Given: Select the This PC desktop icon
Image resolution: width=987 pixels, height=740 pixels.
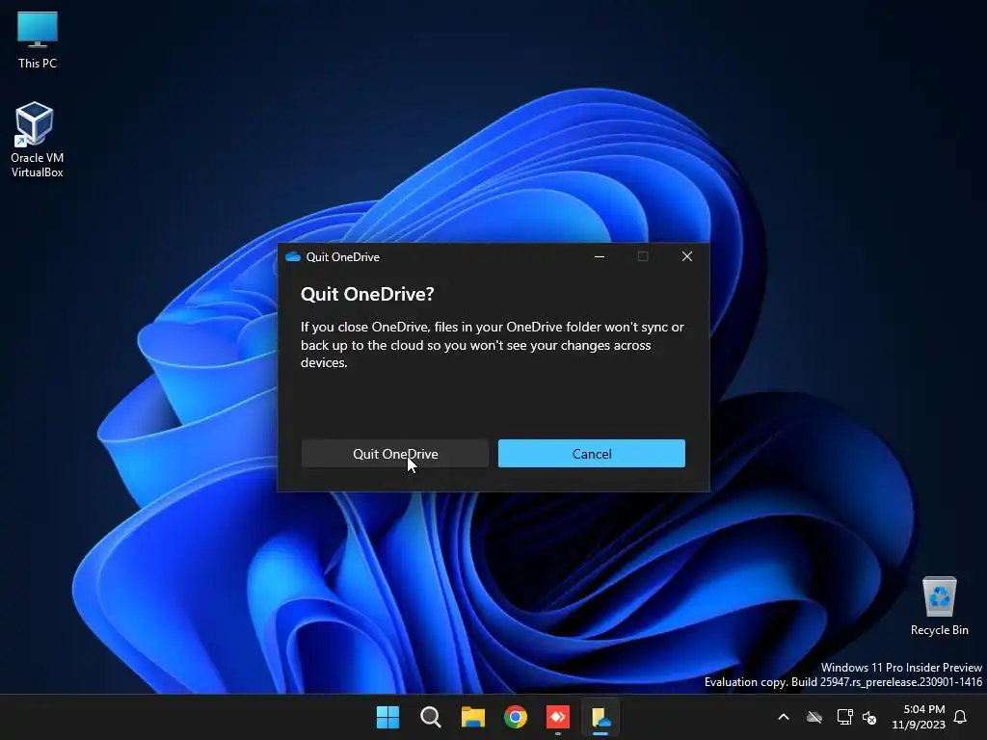Looking at the screenshot, I should coord(38,40).
